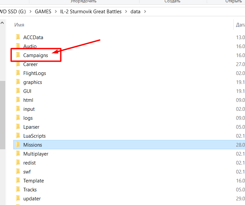Select the Campaigns folder name

pos(36,55)
